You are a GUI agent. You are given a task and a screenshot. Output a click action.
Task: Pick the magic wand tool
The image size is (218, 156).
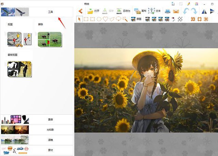(125, 19)
